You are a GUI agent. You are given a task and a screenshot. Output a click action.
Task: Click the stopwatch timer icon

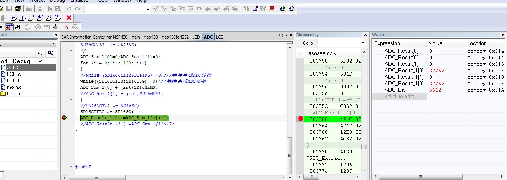[55, 27]
